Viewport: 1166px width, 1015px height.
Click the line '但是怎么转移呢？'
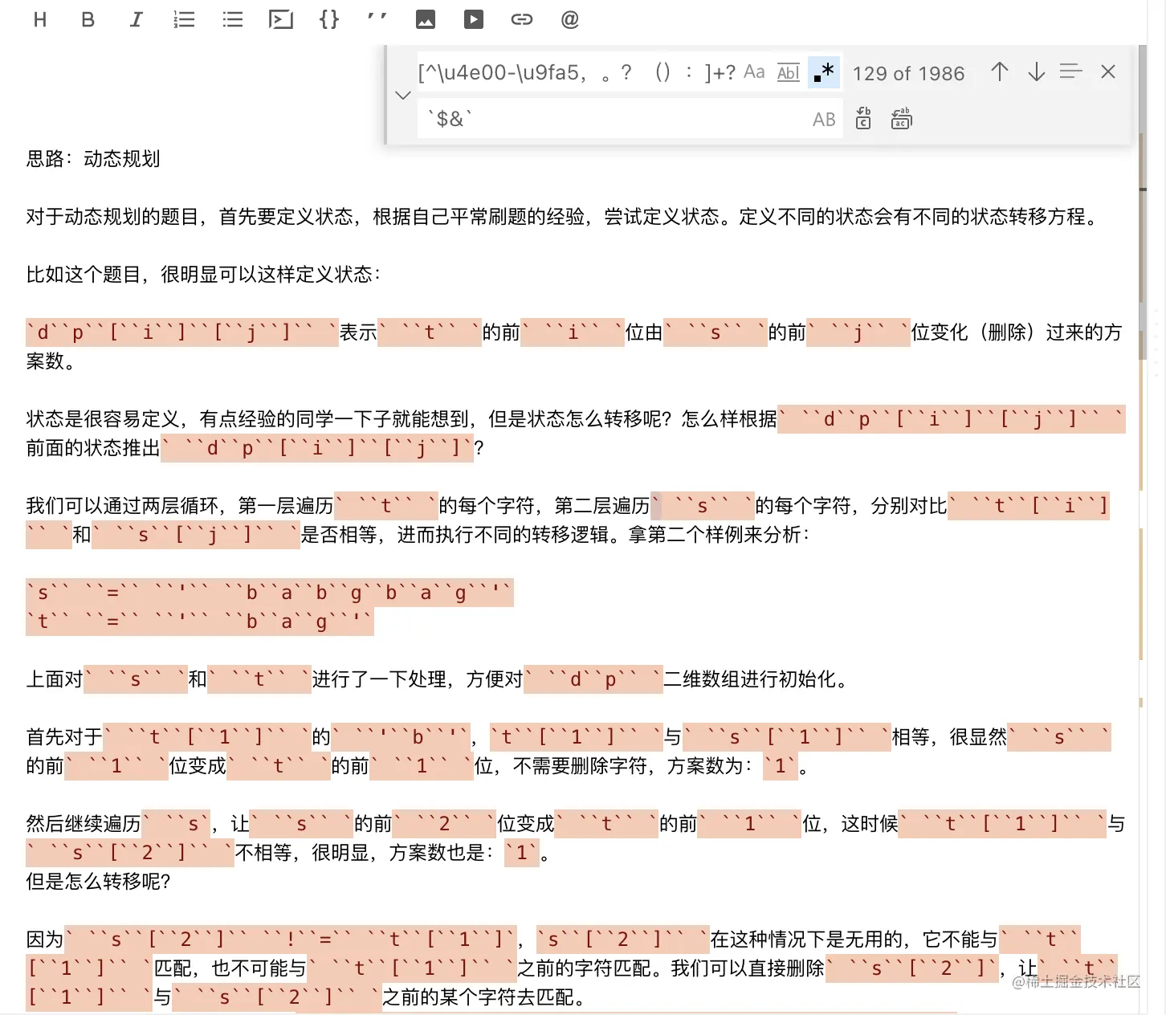point(98,882)
